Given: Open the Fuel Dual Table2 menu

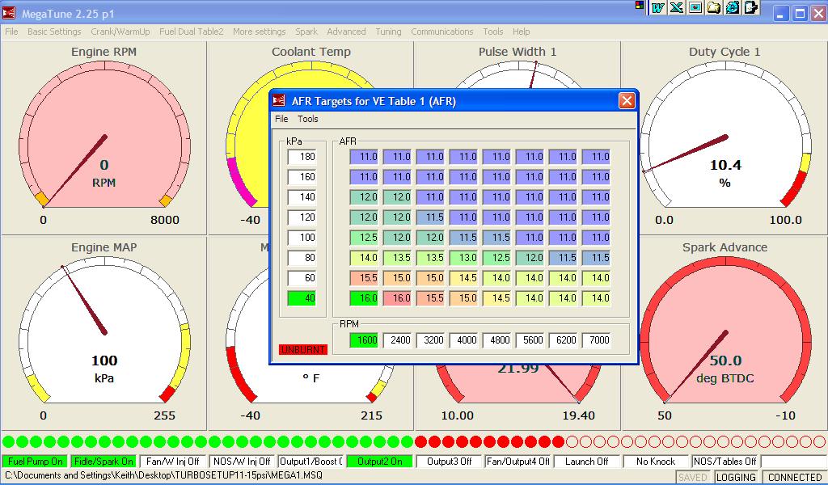Looking at the screenshot, I should [191, 32].
